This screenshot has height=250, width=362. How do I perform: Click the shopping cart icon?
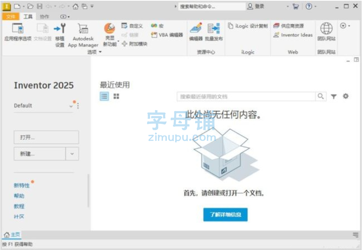[x=296, y=6]
